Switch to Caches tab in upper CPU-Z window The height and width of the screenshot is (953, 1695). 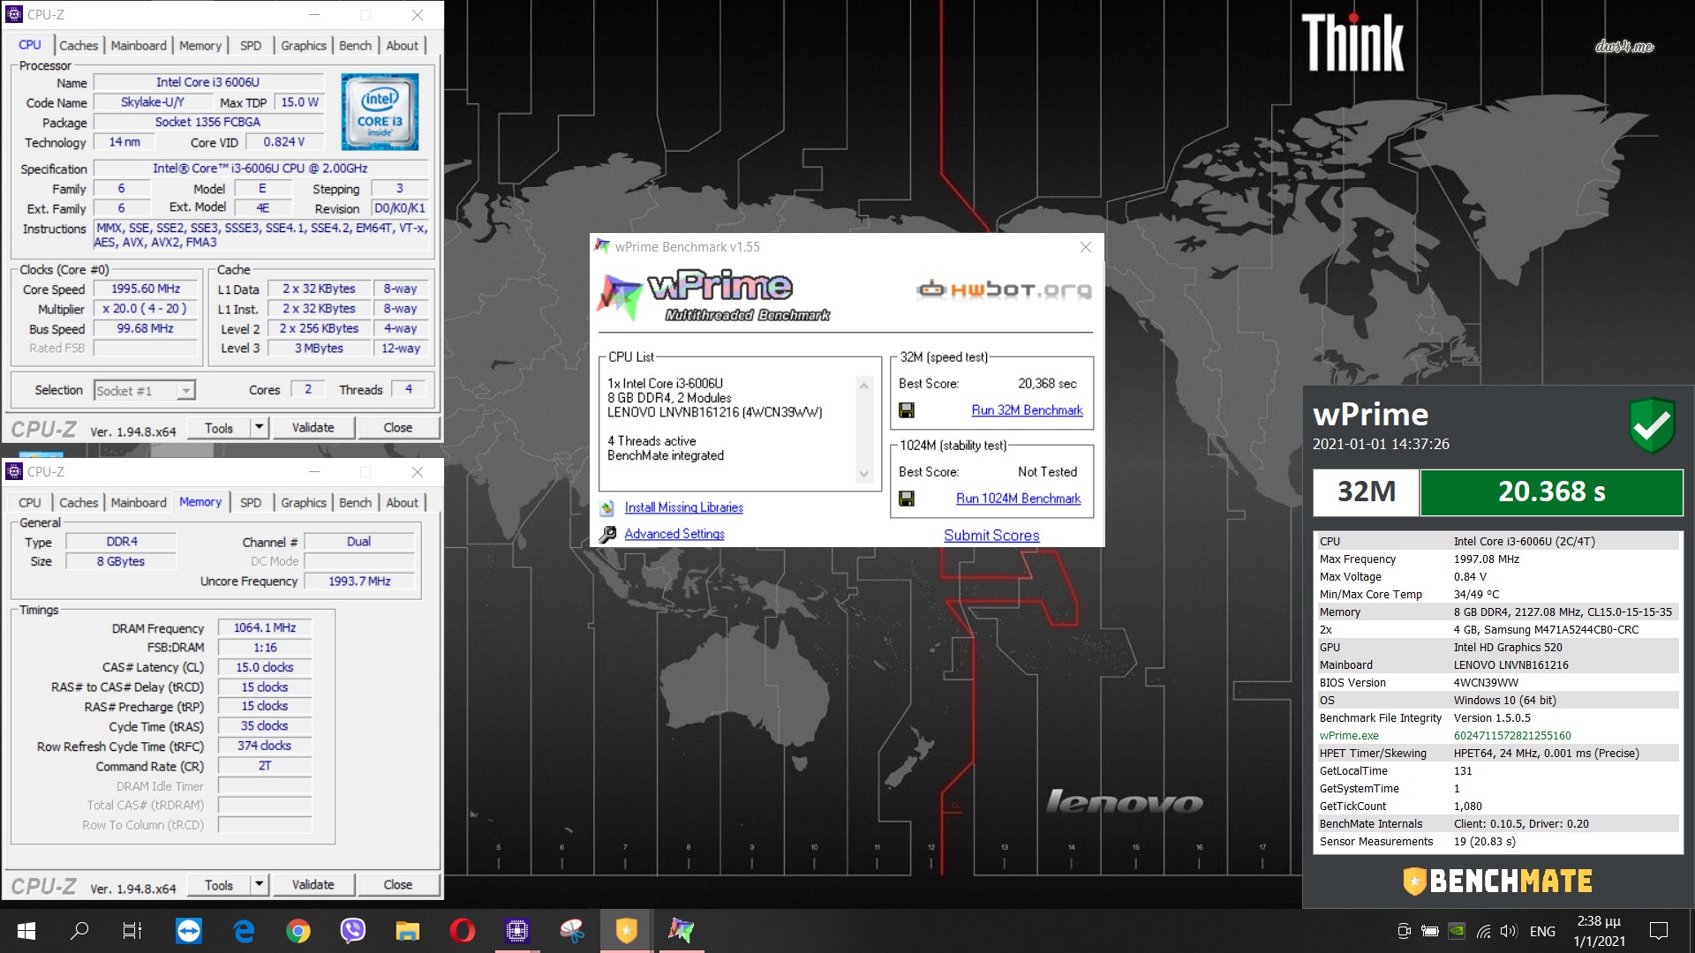coord(79,46)
